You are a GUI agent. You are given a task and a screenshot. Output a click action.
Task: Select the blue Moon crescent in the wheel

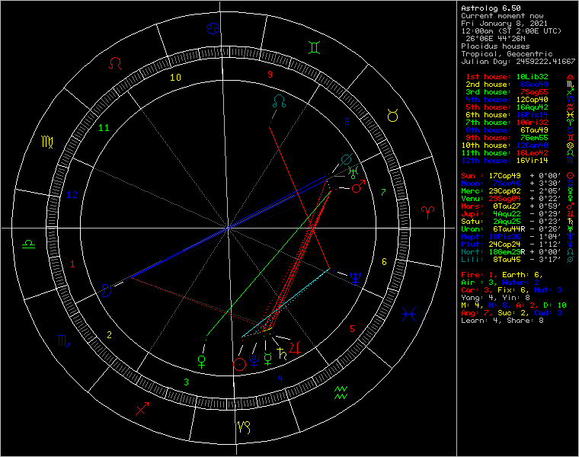click(x=107, y=290)
